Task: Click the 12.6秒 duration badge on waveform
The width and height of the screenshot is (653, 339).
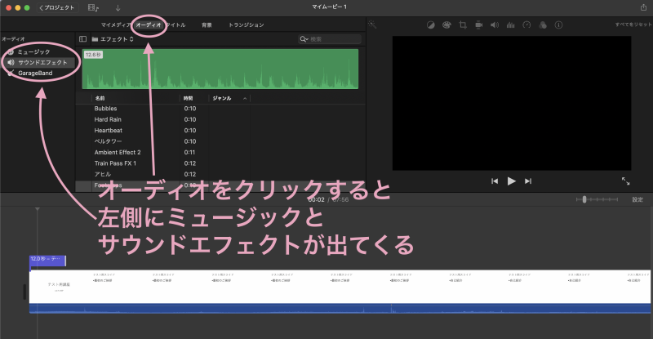Action: pyautogui.click(x=93, y=55)
